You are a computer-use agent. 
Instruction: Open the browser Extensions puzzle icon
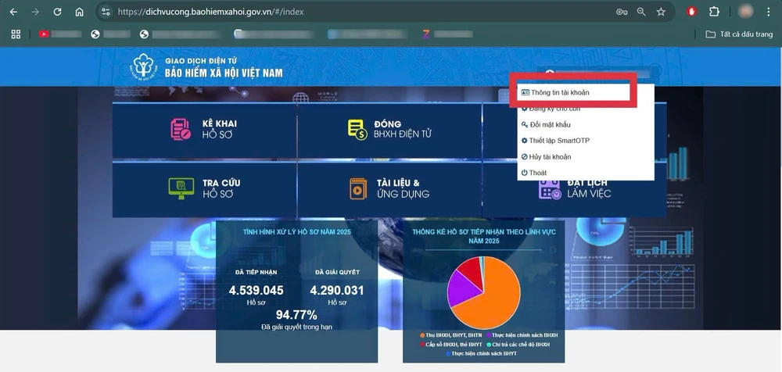[x=714, y=12]
